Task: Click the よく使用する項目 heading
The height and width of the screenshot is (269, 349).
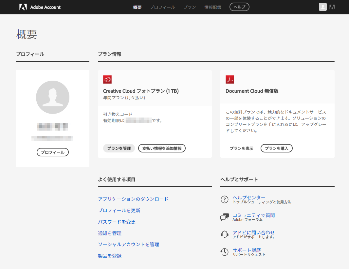Action: pos(117,179)
